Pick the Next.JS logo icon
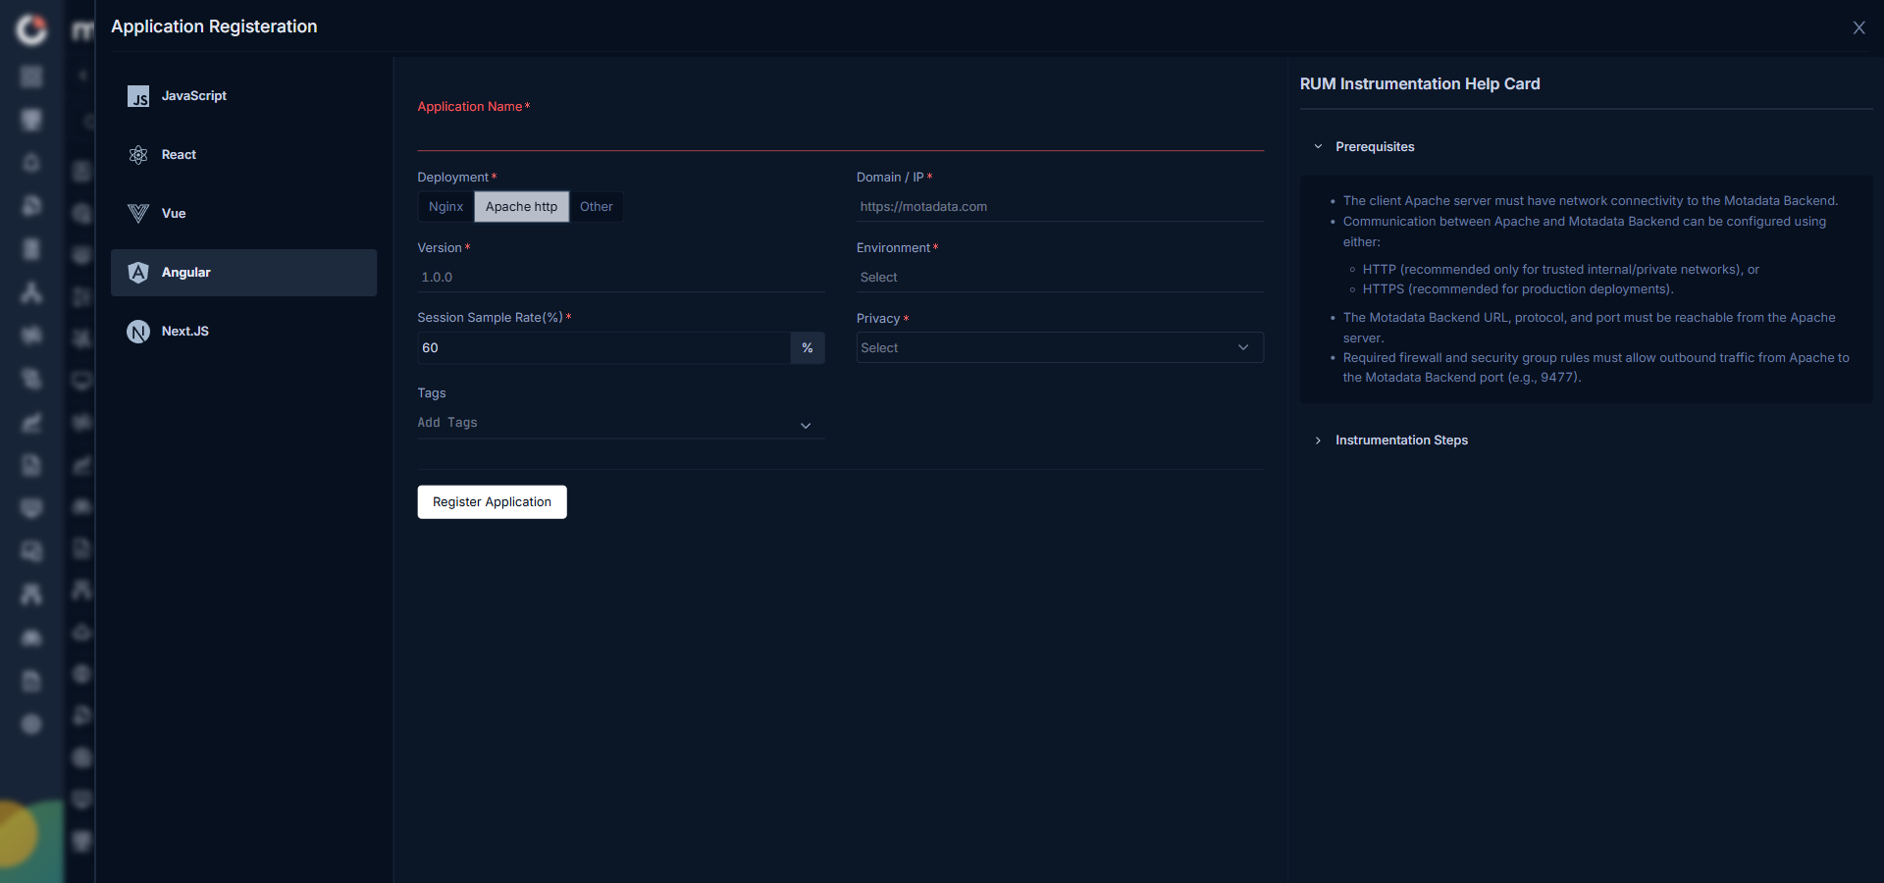This screenshot has height=883, width=1884. tap(138, 332)
